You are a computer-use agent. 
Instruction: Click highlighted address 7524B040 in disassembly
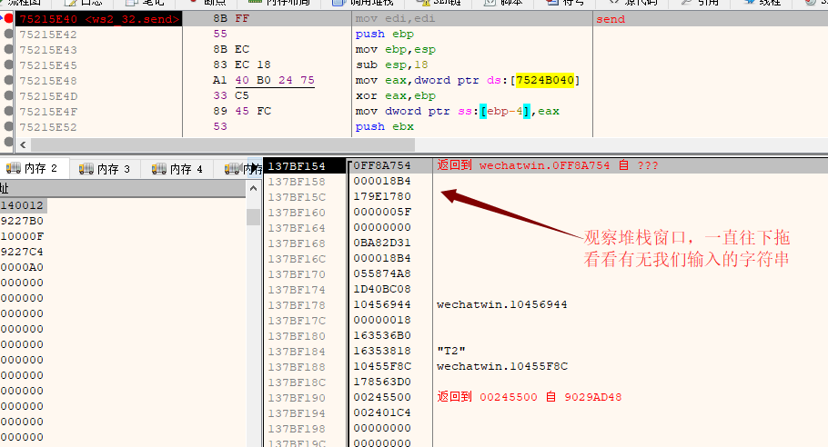(x=545, y=80)
